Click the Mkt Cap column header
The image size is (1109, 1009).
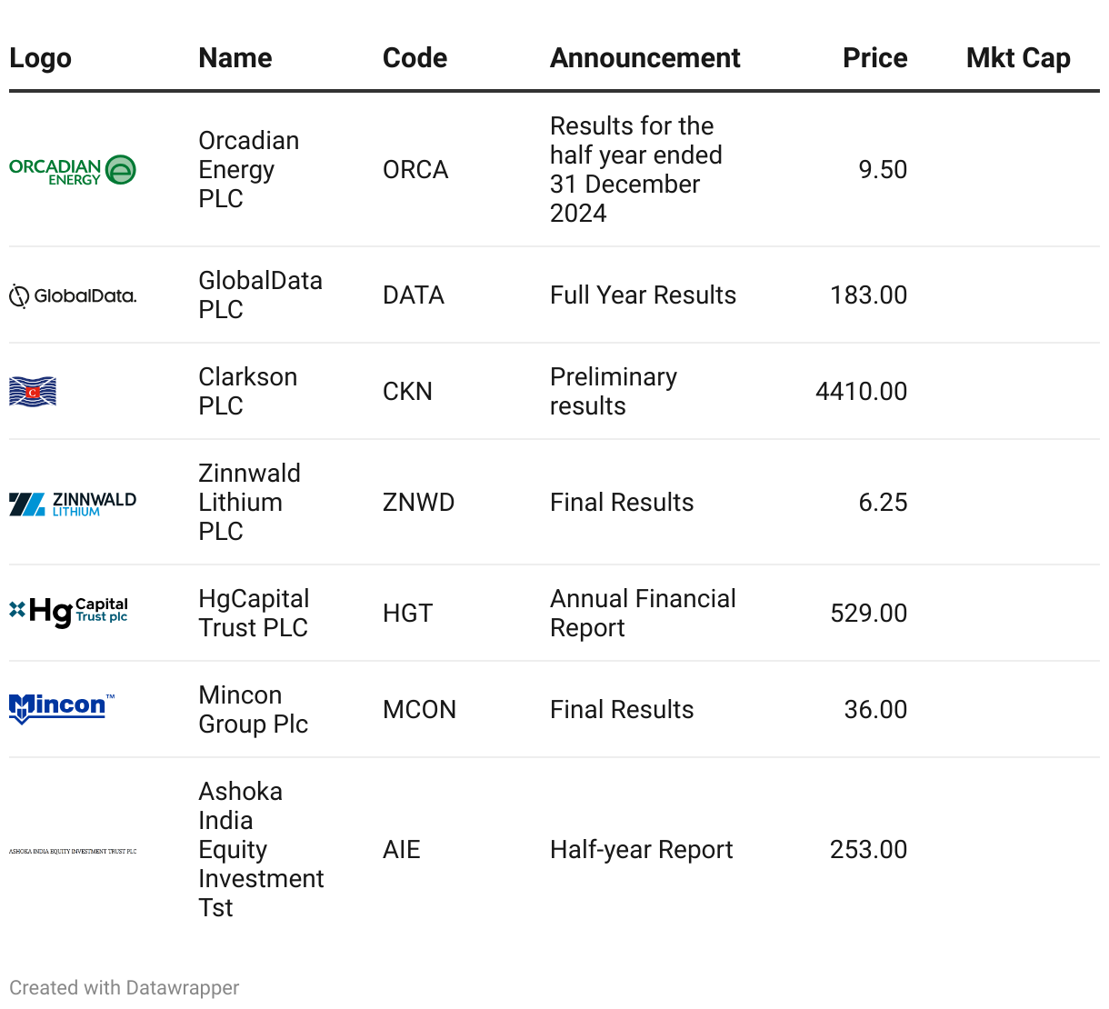coord(1018,58)
